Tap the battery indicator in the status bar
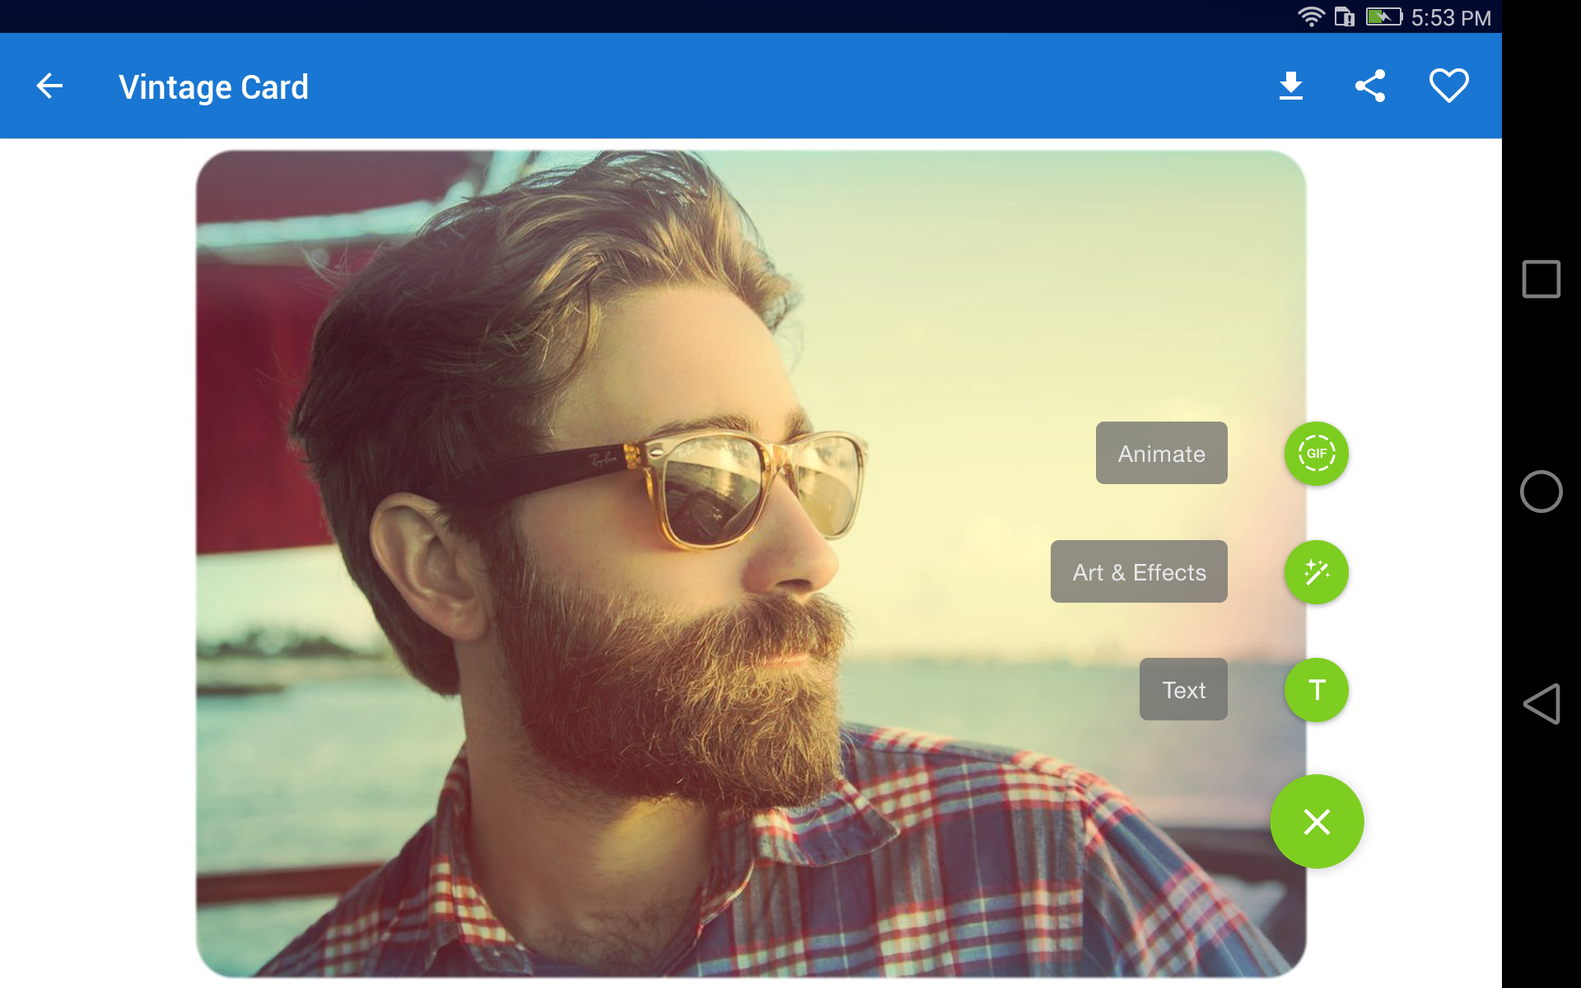This screenshot has width=1581, height=988. click(x=1383, y=16)
